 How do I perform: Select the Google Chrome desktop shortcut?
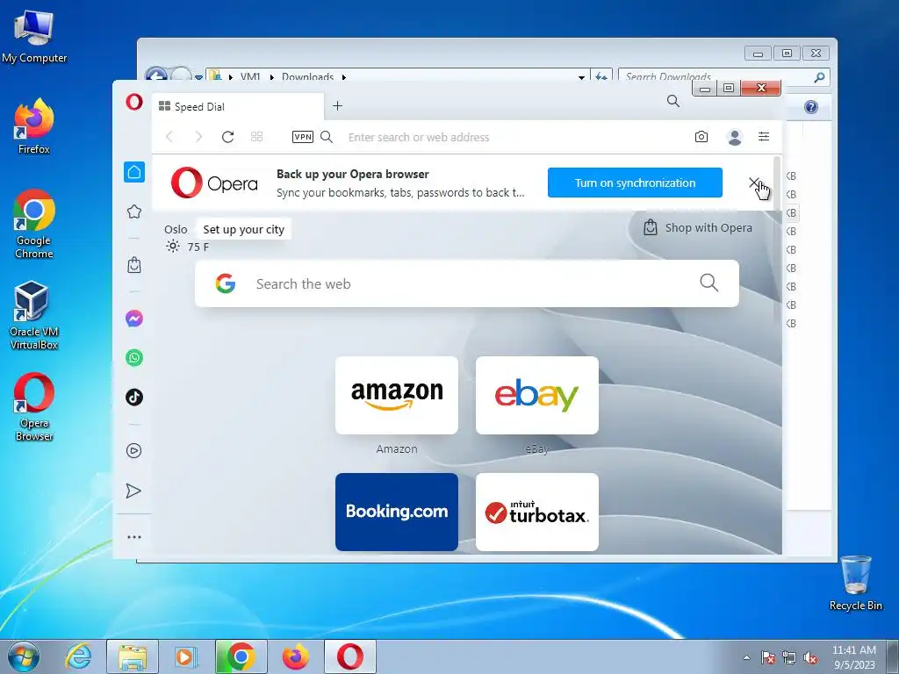[x=34, y=224]
